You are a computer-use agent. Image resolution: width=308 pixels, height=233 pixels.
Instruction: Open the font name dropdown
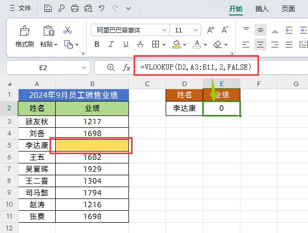click(165, 30)
